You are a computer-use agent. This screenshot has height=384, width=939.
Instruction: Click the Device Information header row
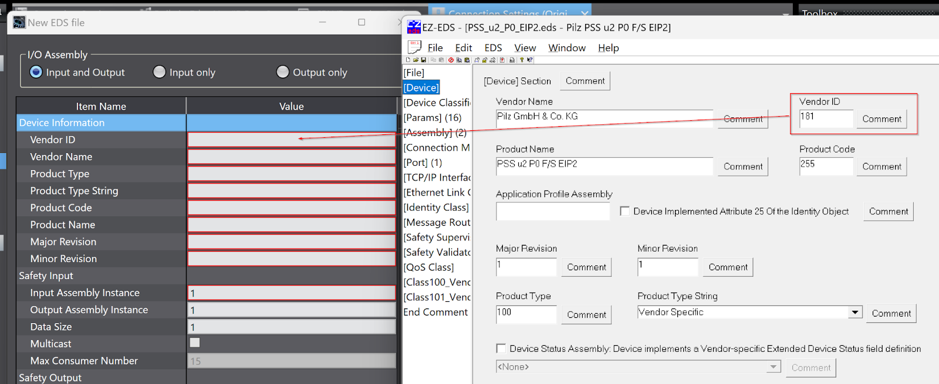[x=207, y=123]
